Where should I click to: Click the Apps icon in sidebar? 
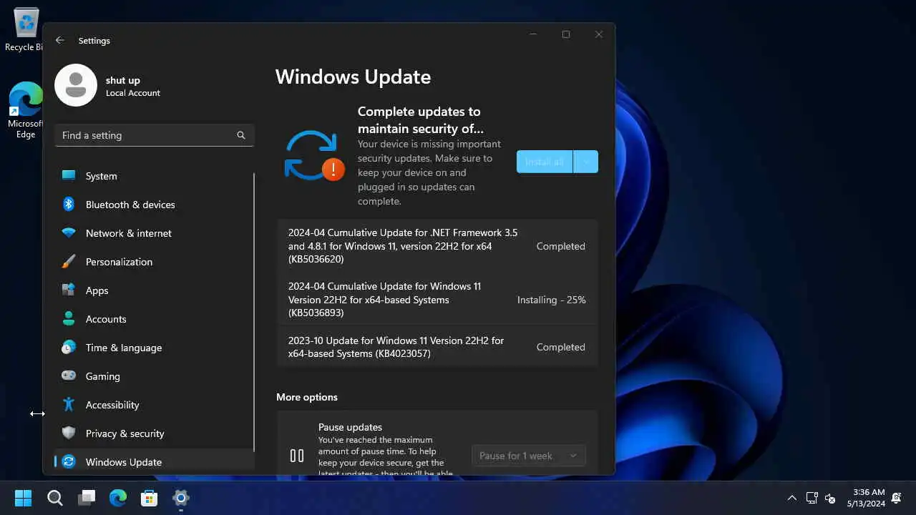click(69, 290)
